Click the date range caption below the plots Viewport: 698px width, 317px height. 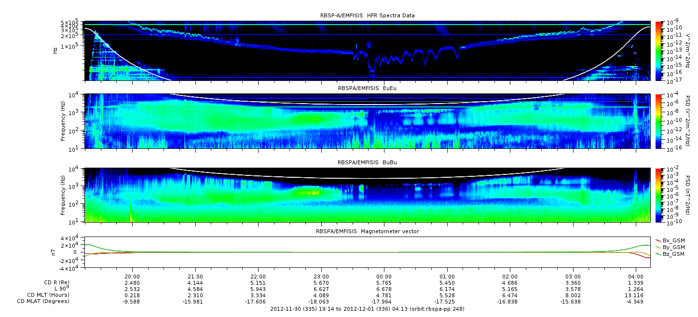[x=367, y=309]
